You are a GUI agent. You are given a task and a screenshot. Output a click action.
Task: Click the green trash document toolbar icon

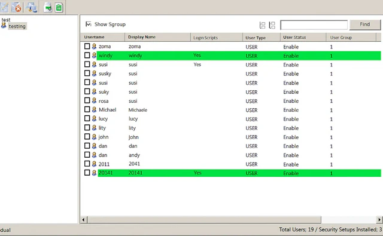(x=59, y=7)
